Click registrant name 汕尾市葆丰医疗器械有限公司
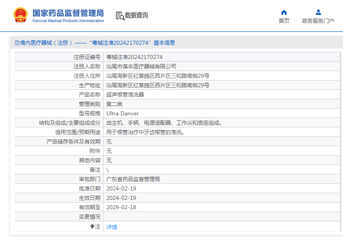The image size is (343, 241). click(141, 67)
